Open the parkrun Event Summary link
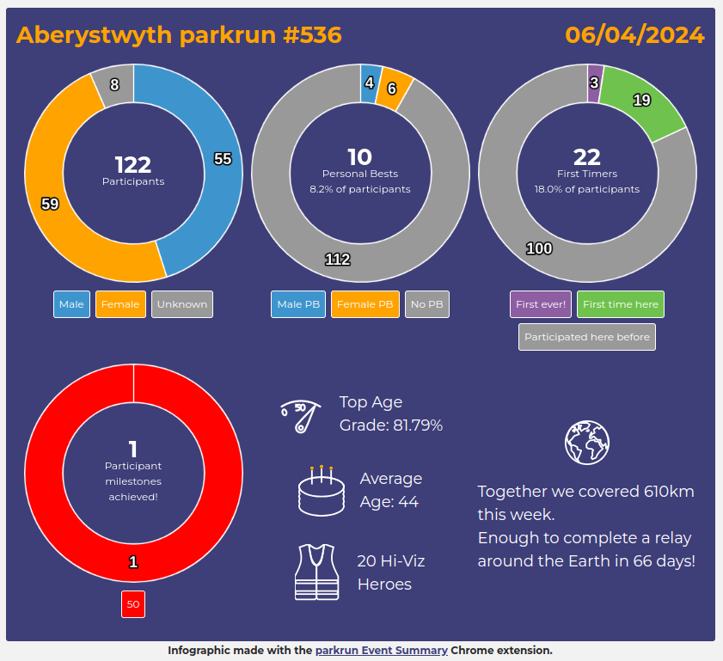Screen dimensions: 723x661 tap(382, 651)
